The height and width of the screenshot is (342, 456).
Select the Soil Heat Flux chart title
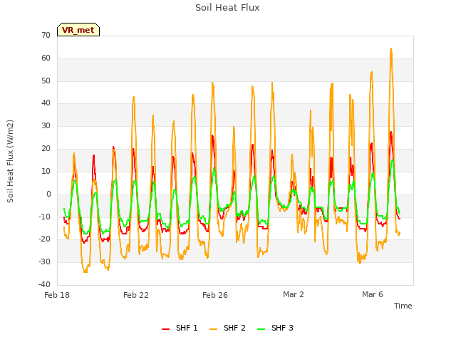227,8
